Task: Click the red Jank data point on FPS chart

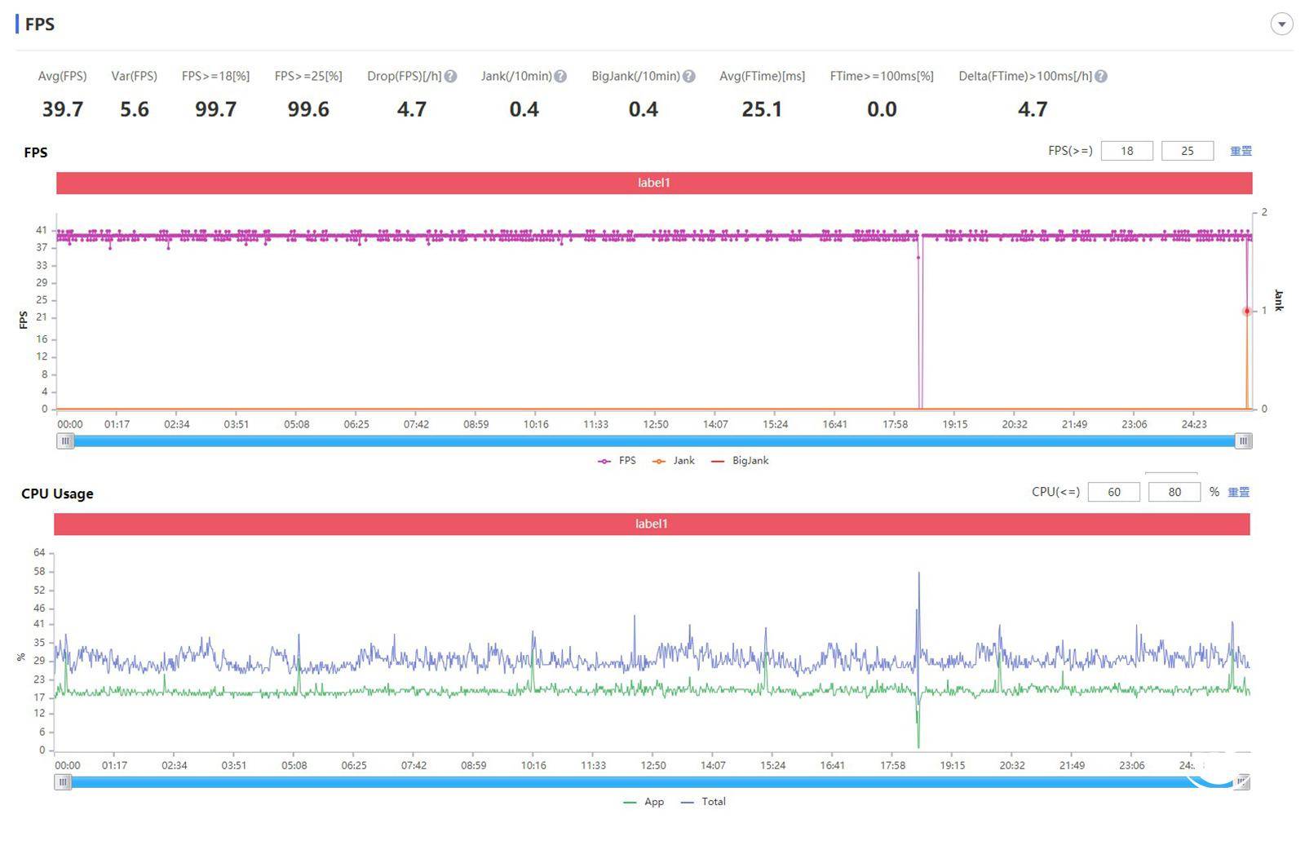Action: click(x=1246, y=311)
